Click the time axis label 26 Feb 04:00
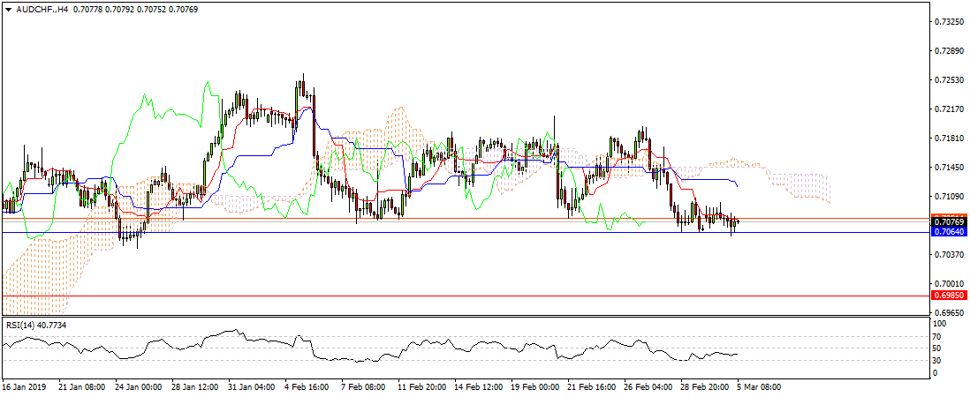This screenshot has width=970, height=397. click(x=648, y=387)
